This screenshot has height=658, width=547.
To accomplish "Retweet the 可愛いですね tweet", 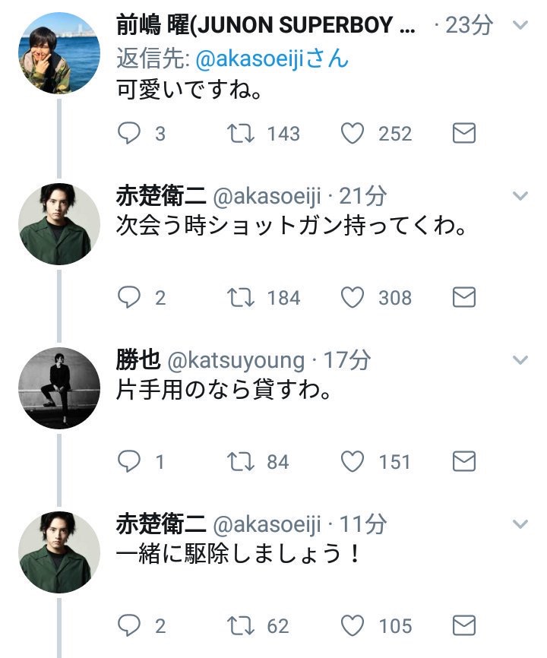I will (x=240, y=134).
